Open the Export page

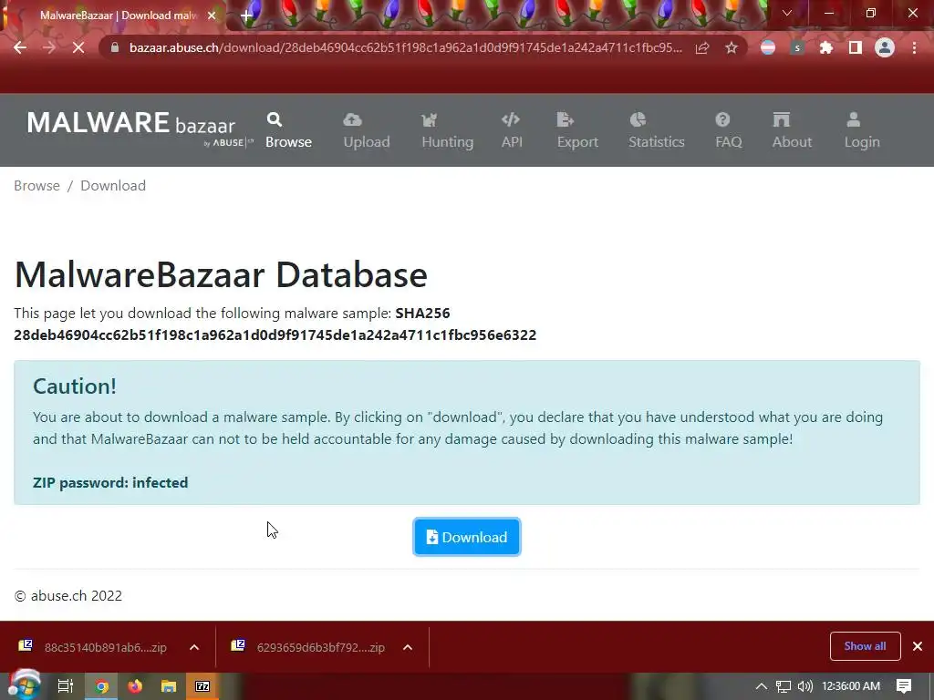[577, 130]
